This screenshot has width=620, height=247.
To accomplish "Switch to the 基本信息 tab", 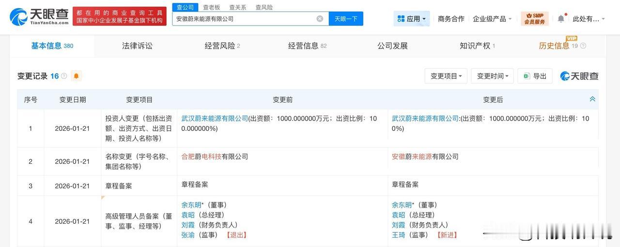I will coord(52,46).
